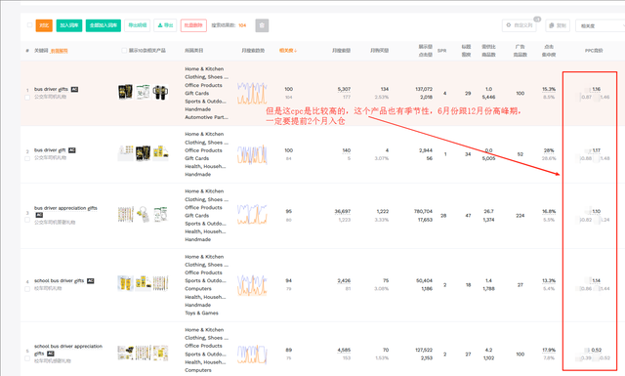Select row checkbox for bus driver gifts
Screen dimensions: 625x376
[27, 97]
